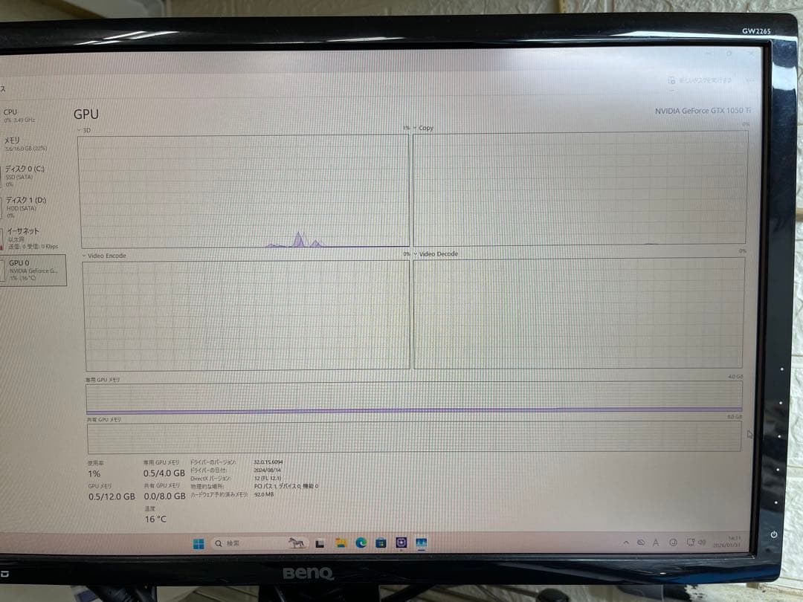
Task: Open Microsoft Edge from the taskbar
Action: pyautogui.click(x=361, y=543)
